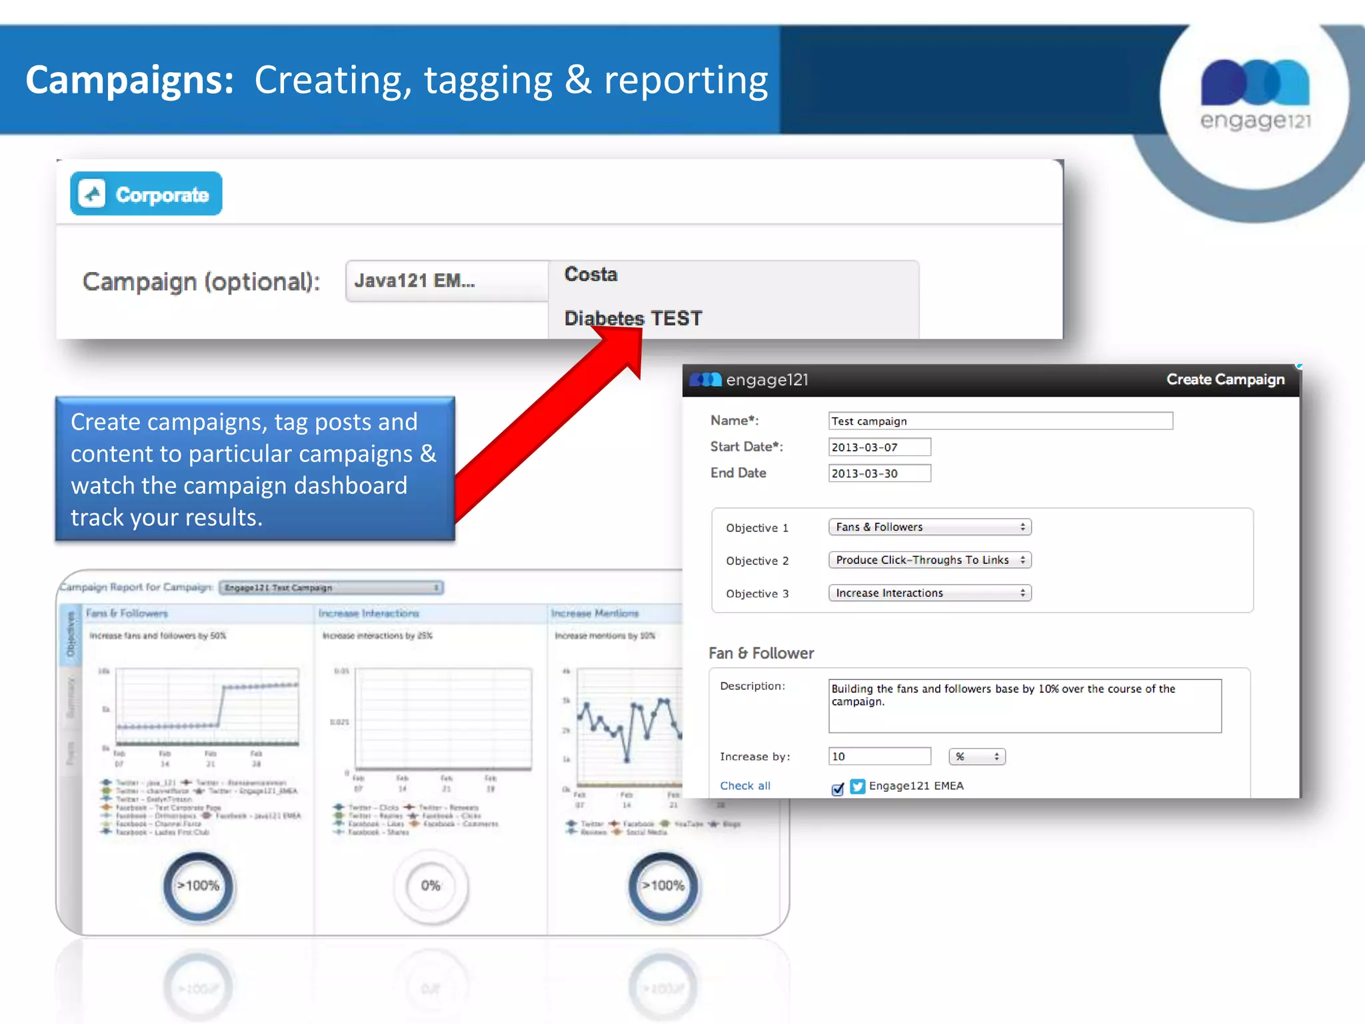Click the Fans & Followers line chart
The width and height of the screenshot is (1365, 1024).
coord(207,707)
